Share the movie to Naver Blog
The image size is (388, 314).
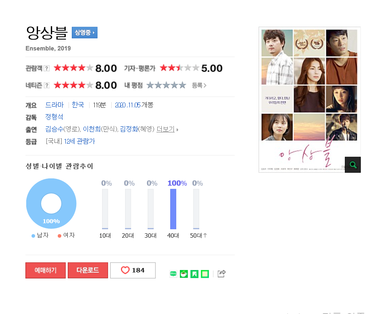click(173, 274)
